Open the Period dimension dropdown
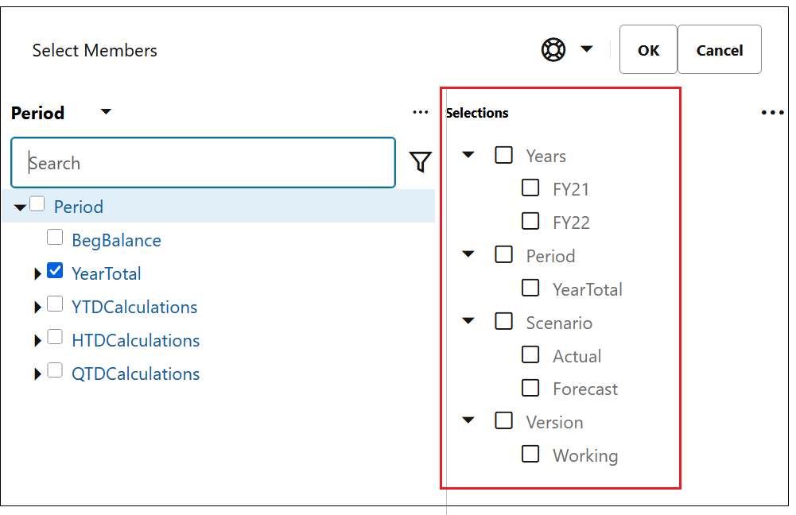This screenshot has width=796, height=515. (105, 112)
